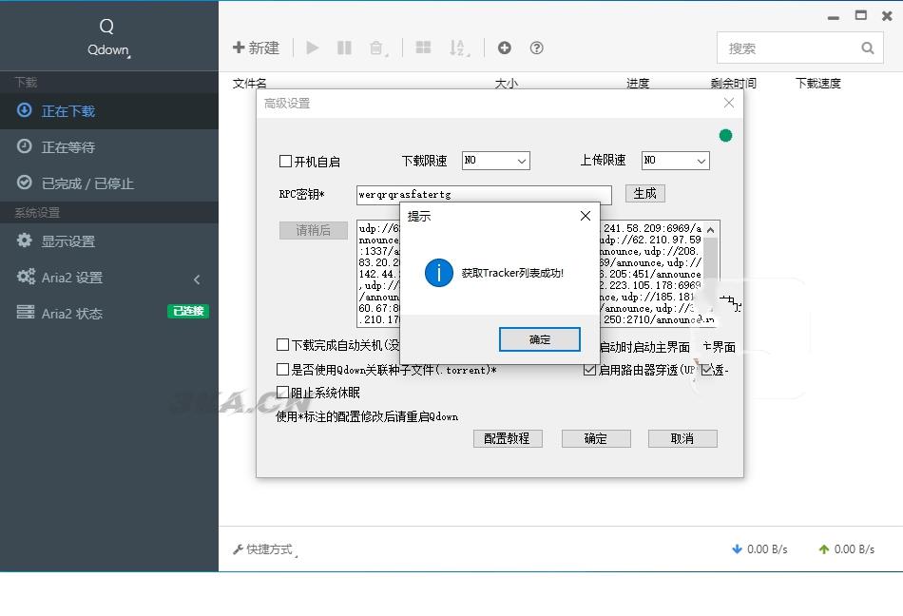Screen dimensions: 903x616
Task: Toggle the 启用路由器穿透 checkbox
Action: click(589, 370)
